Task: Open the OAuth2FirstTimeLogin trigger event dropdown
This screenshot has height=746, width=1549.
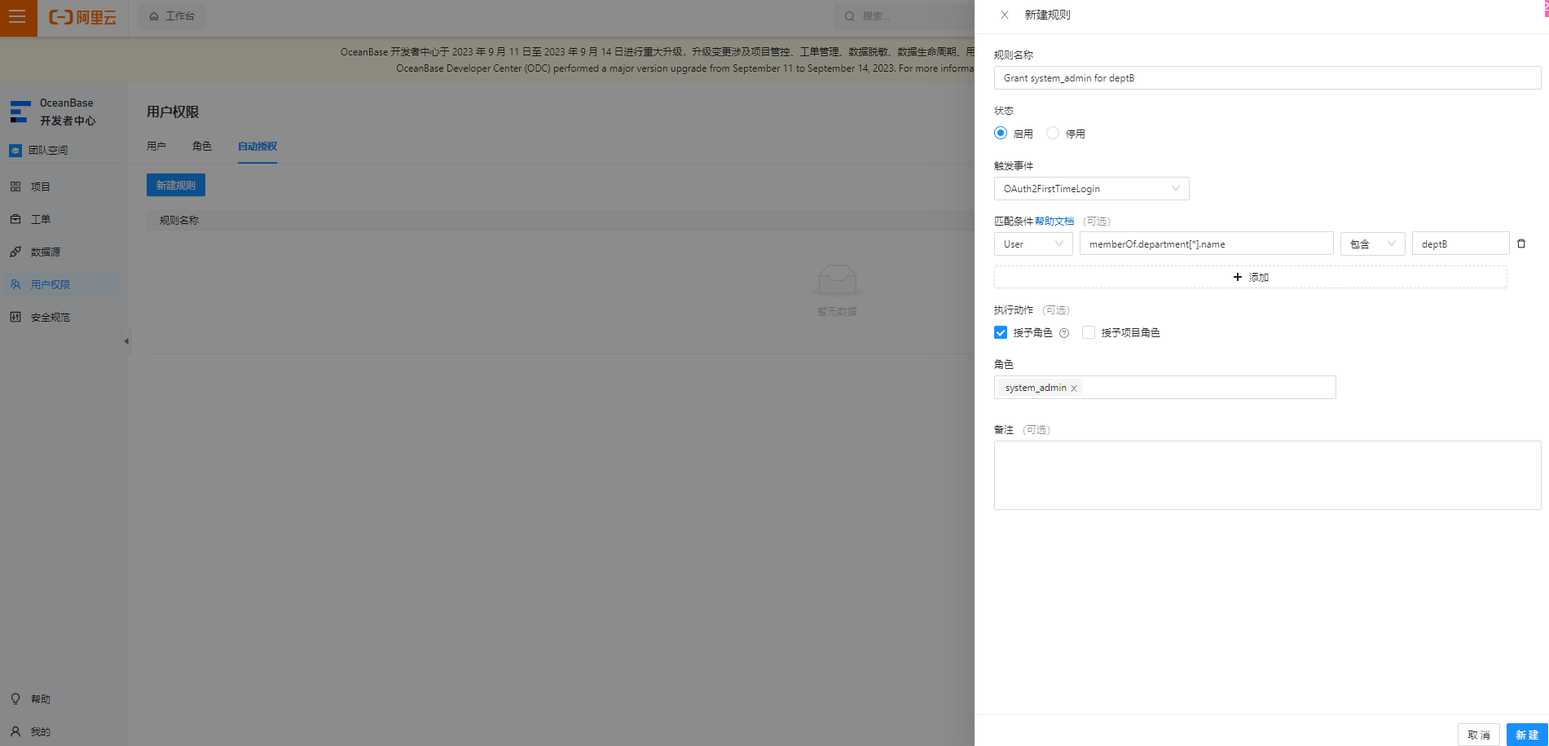Action: coord(1092,188)
